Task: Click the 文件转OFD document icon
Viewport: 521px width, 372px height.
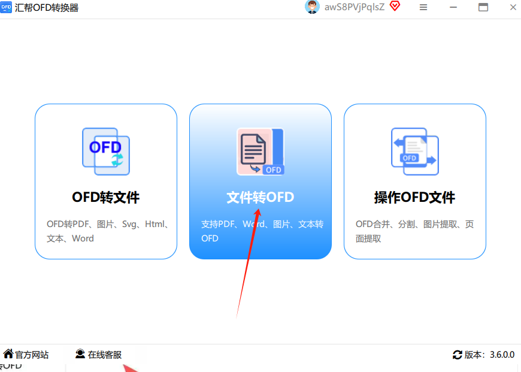Action: (260, 152)
